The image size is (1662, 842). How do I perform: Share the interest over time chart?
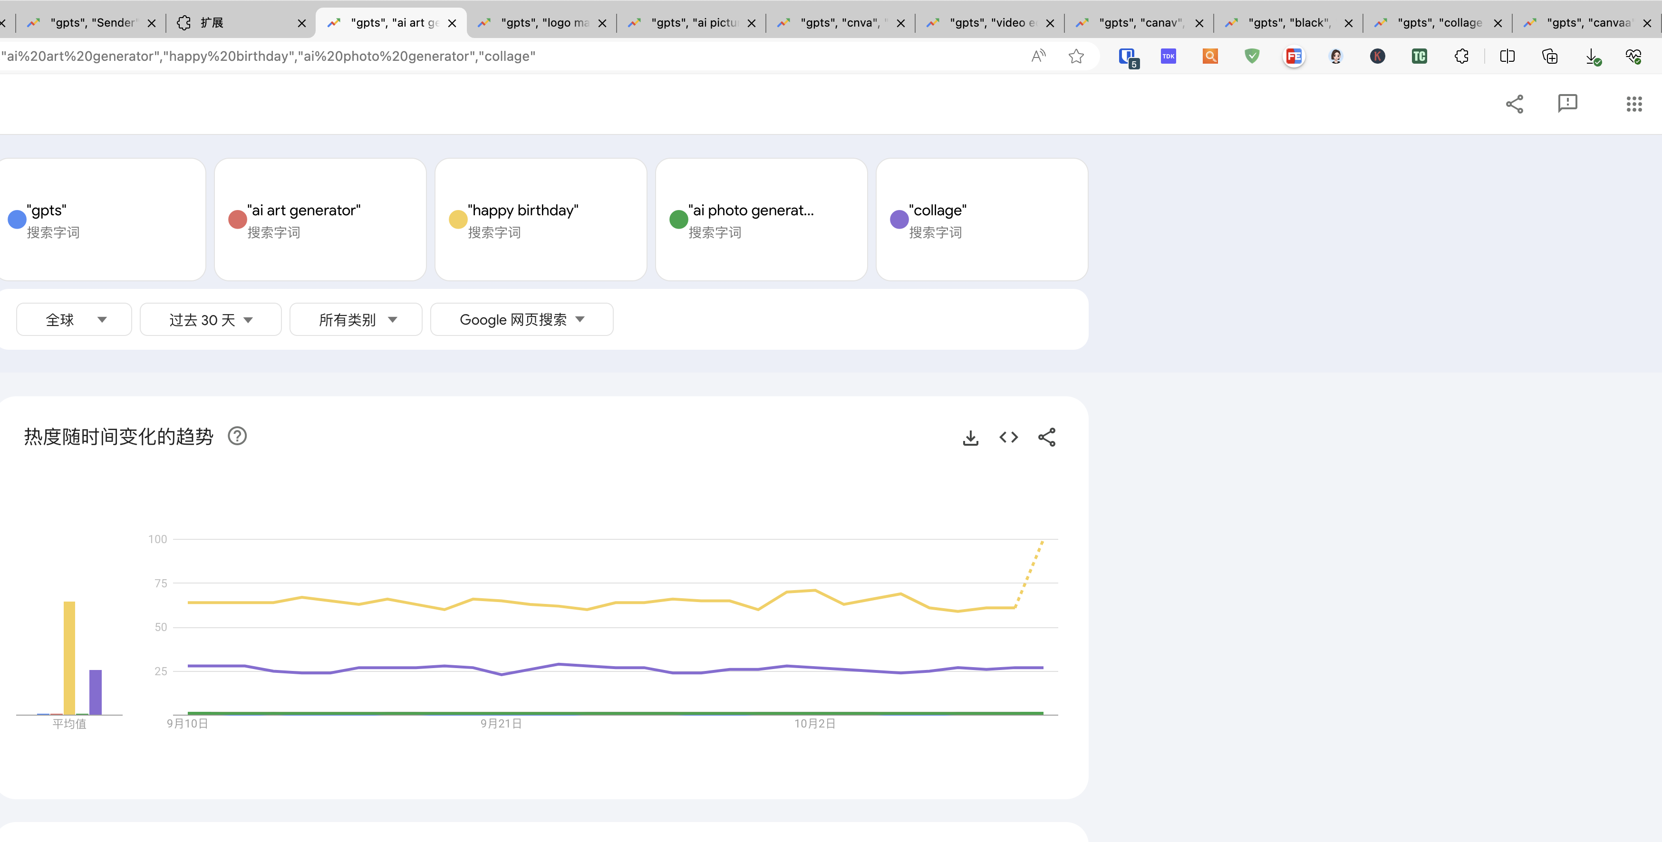1046,437
